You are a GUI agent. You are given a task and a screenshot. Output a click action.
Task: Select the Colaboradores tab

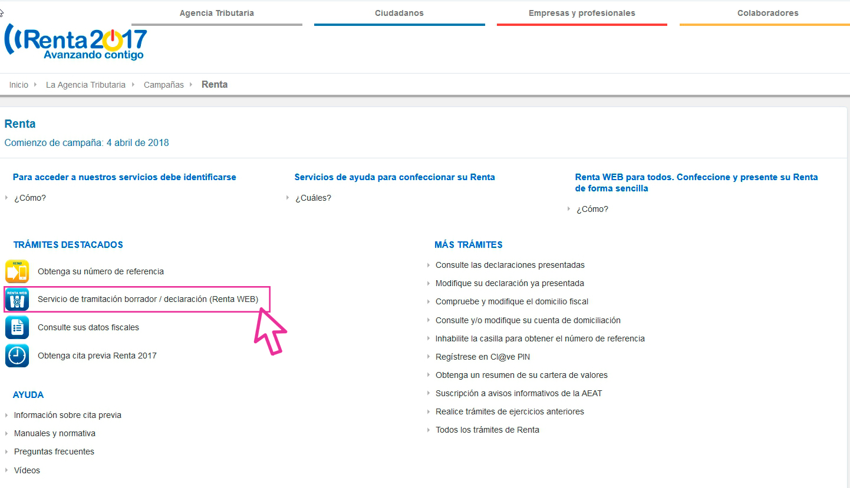[767, 13]
